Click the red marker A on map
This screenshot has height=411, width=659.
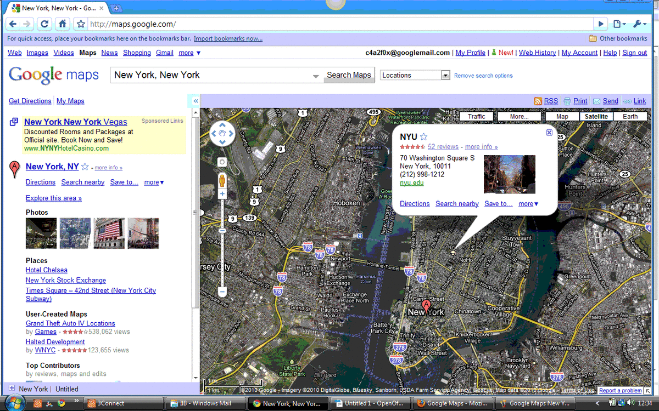[x=426, y=305]
